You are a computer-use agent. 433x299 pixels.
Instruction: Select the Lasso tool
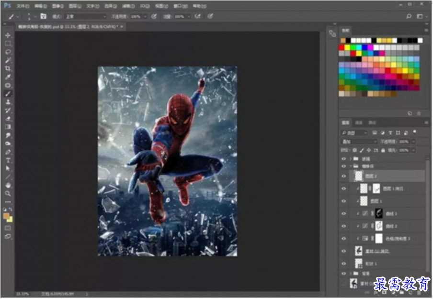click(8, 52)
